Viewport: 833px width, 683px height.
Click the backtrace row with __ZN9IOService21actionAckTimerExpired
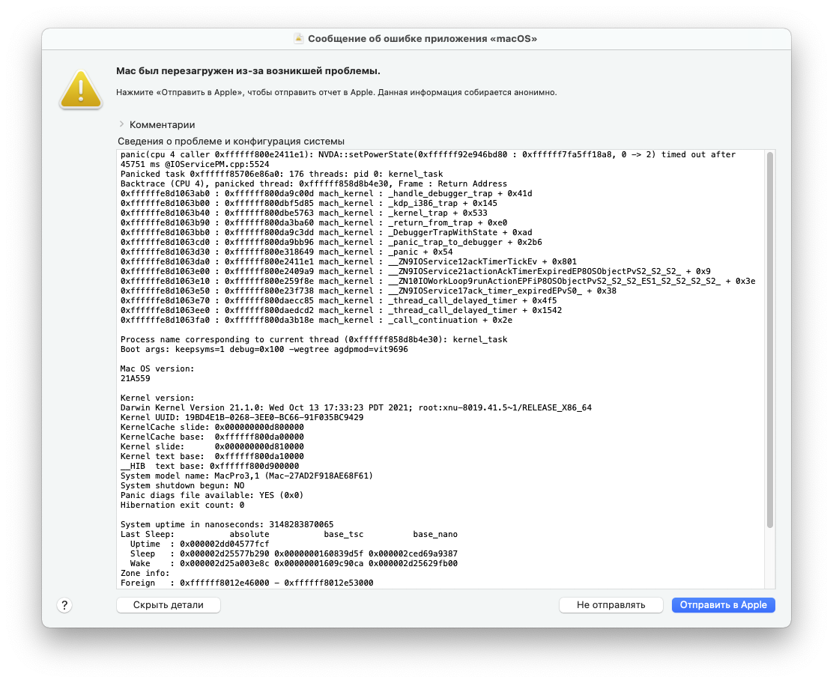click(416, 271)
